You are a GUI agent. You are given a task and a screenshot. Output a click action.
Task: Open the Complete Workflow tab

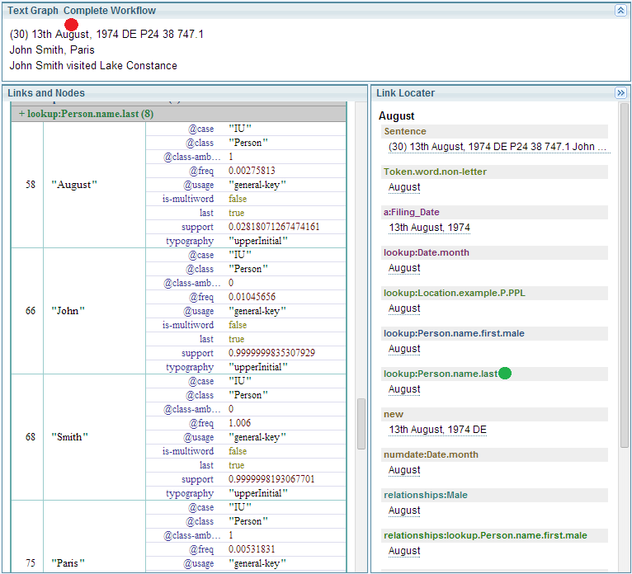pyautogui.click(x=109, y=11)
